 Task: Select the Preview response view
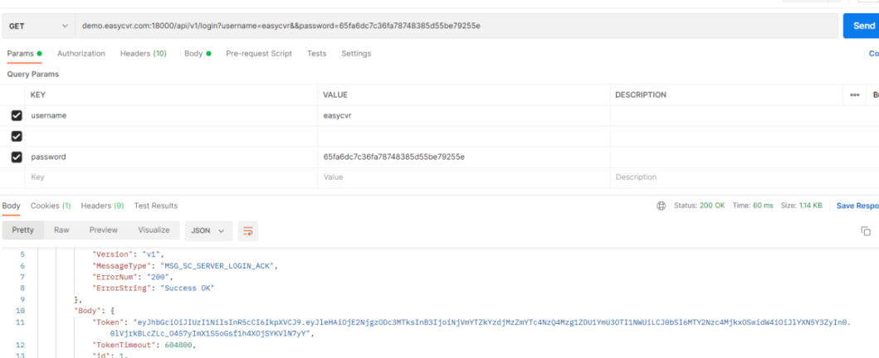point(104,230)
